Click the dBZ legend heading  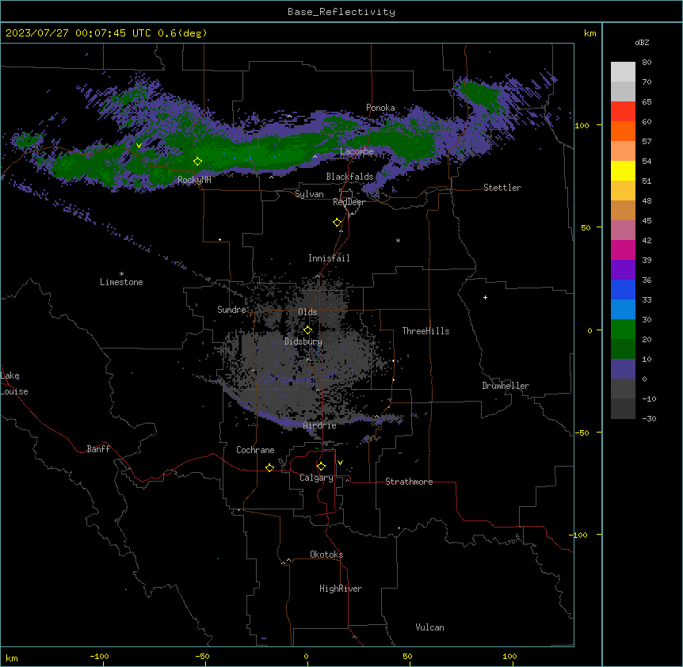(642, 43)
